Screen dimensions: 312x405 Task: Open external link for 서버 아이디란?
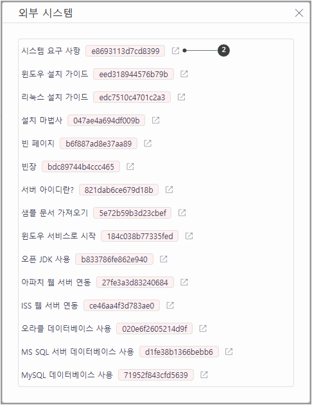(169, 190)
